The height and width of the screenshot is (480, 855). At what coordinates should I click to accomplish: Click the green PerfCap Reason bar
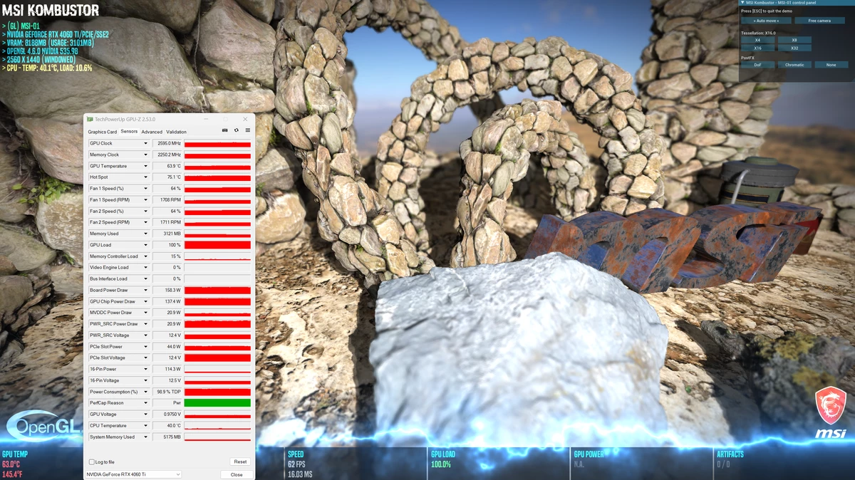click(217, 403)
